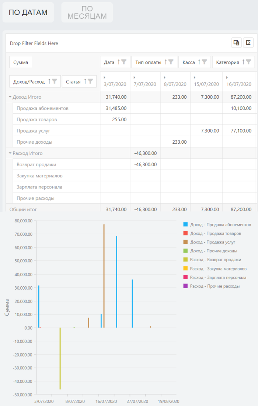This screenshot has height=406, width=258.
Task: Click the Доход/Расход row field header
Action: pyautogui.click(x=35, y=82)
